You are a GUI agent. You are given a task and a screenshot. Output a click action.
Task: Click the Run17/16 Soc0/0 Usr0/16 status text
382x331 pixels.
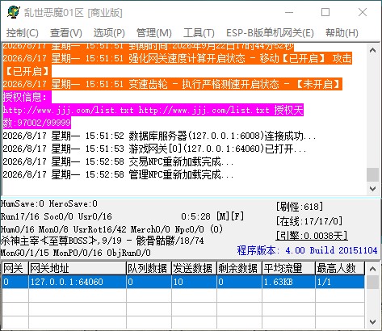[x=56, y=216]
